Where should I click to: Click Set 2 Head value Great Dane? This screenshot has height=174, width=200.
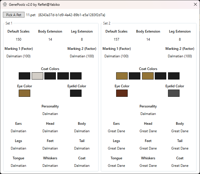pyautogui.click(x=148, y=131)
